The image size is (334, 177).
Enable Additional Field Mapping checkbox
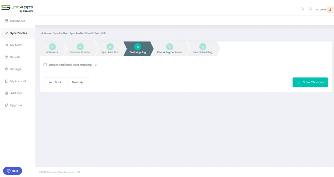click(x=45, y=65)
